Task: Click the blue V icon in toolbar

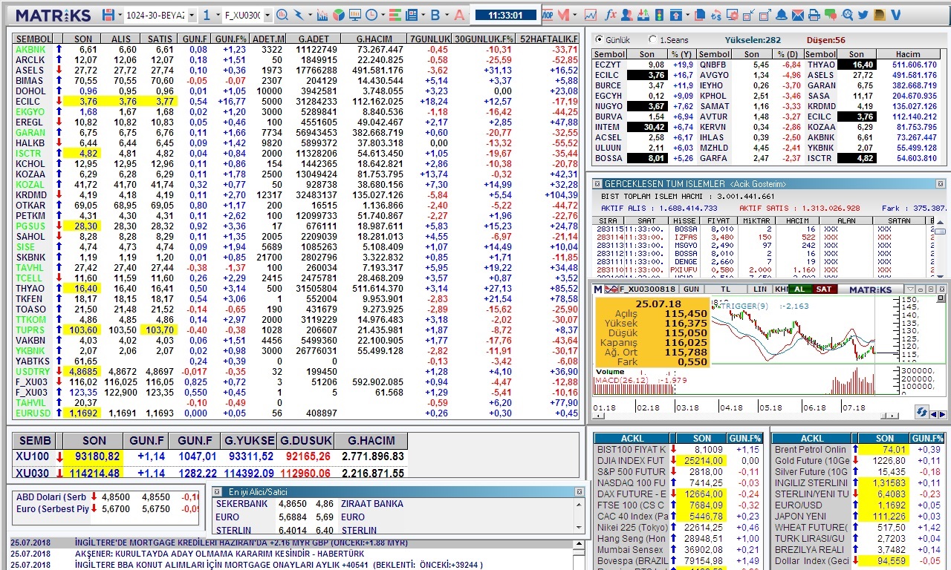Action: pos(895,15)
